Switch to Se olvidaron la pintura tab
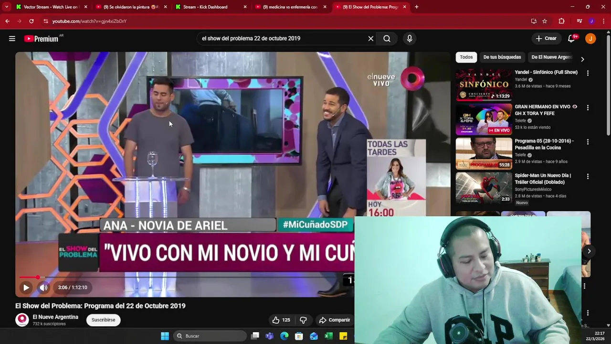Viewport: 611px width, 344px height. 130,7
